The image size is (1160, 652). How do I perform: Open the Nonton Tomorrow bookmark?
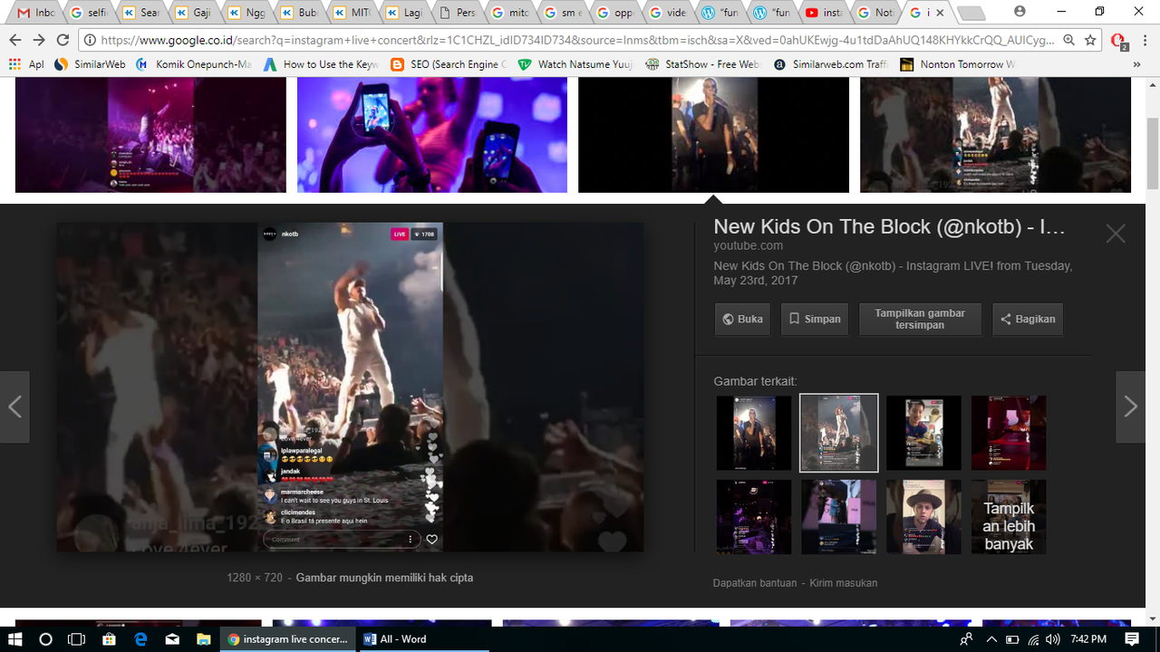[x=958, y=64]
